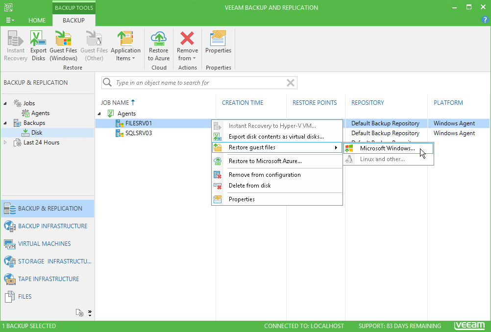Open Restore guest files submenu
Image resolution: width=491 pixels, height=332 pixels.
click(277, 147)
